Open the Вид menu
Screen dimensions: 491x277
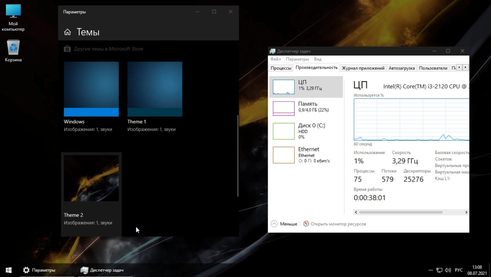(x=318, y=59)
